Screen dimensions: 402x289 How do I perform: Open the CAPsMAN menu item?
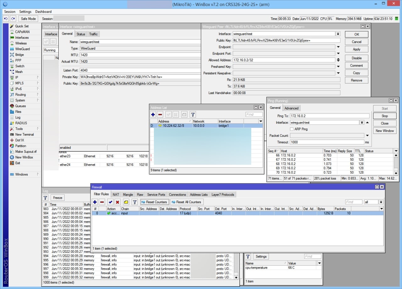(x=22, y=32)
